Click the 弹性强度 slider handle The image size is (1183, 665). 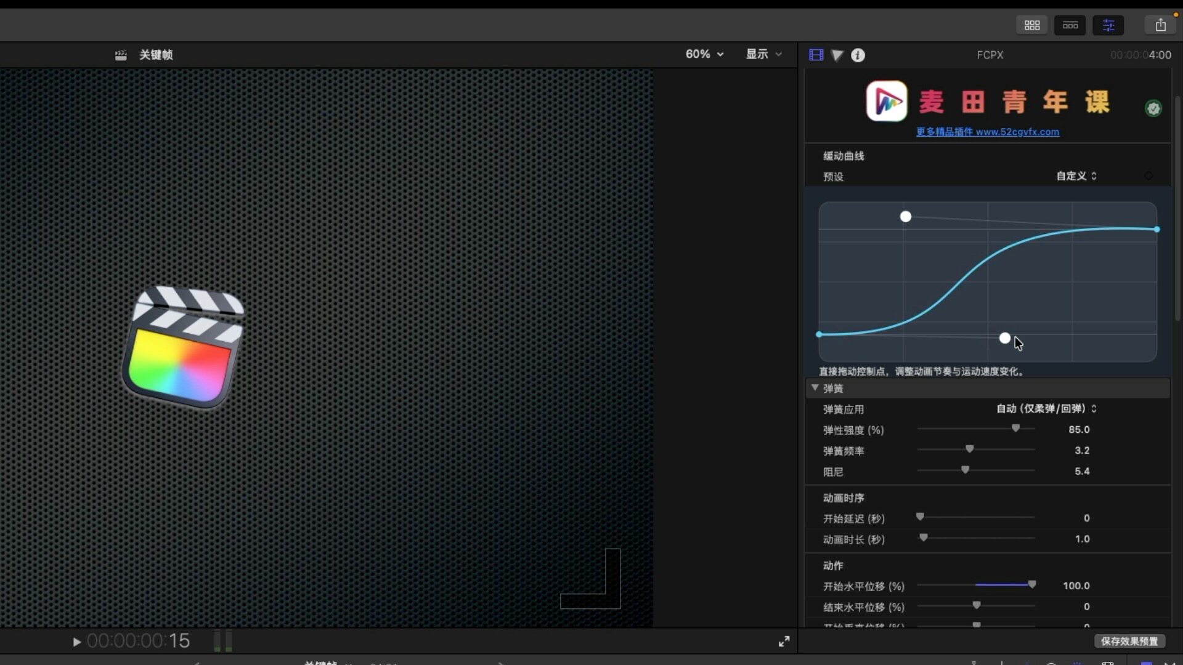(x=1015, y=428)
